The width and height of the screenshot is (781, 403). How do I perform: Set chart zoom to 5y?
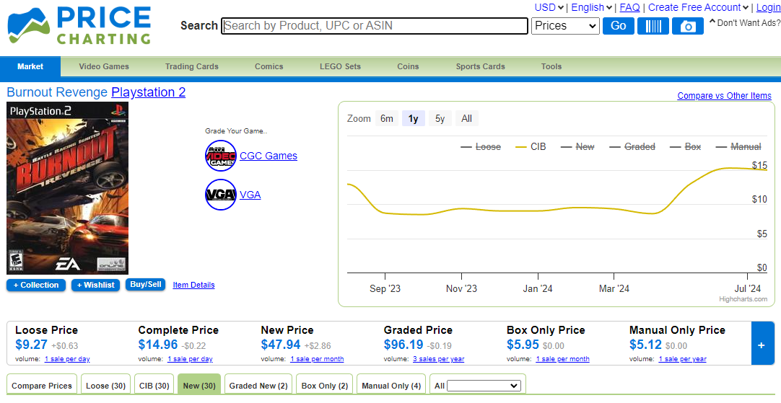(x=440, y=118)
